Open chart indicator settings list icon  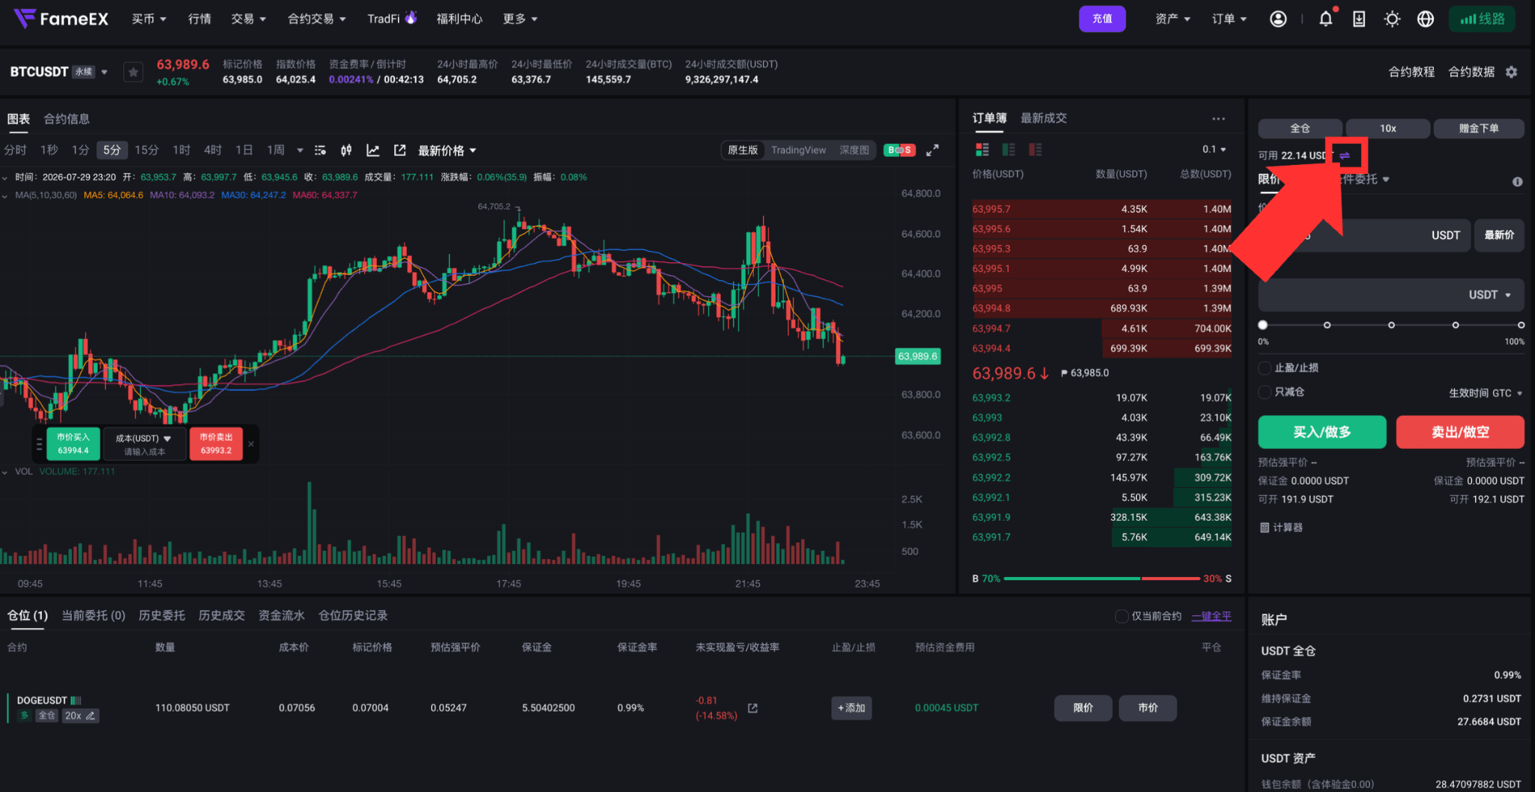point(320,151)
